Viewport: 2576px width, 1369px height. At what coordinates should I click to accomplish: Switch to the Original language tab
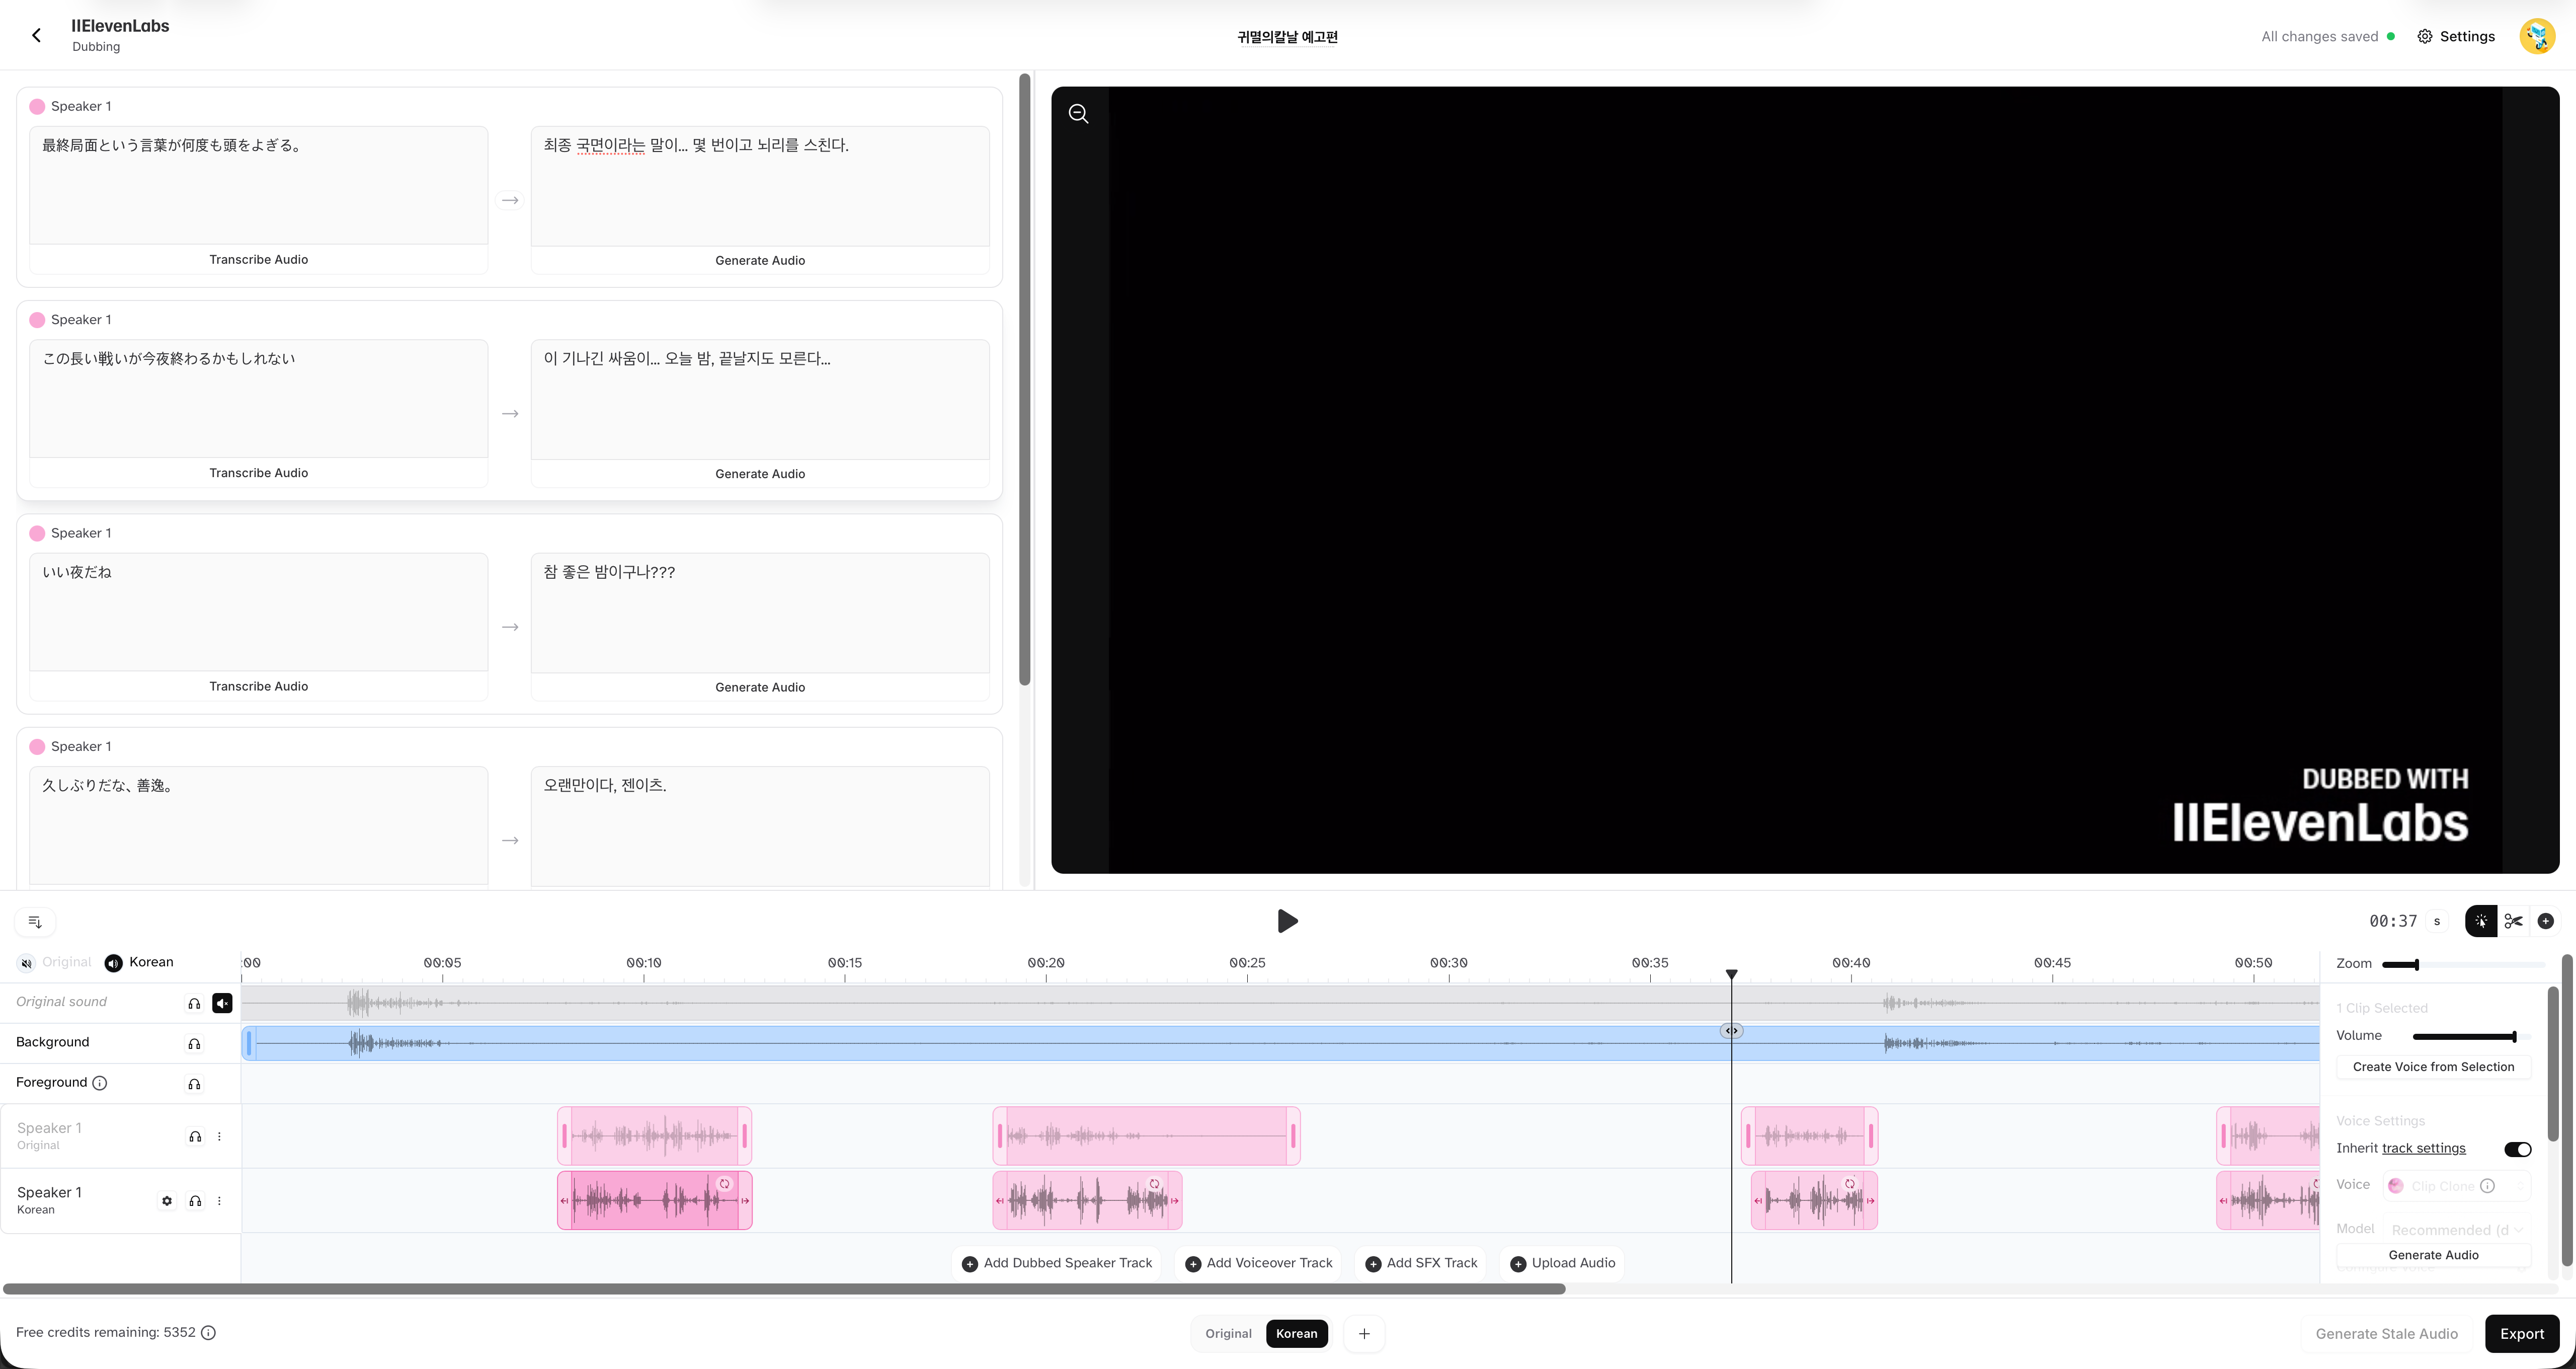[1228, 1333]
